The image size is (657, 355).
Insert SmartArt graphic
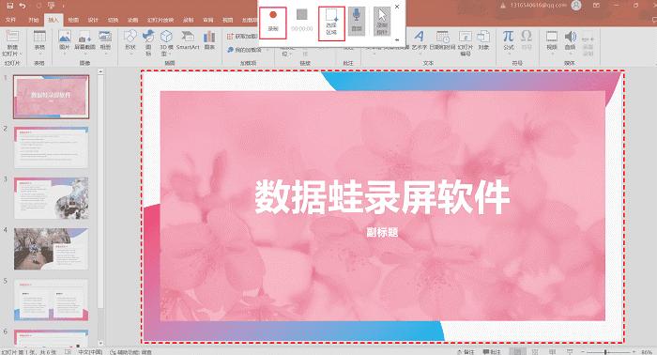(188, 40)
